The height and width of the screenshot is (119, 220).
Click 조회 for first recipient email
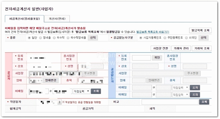pos(195,88)
